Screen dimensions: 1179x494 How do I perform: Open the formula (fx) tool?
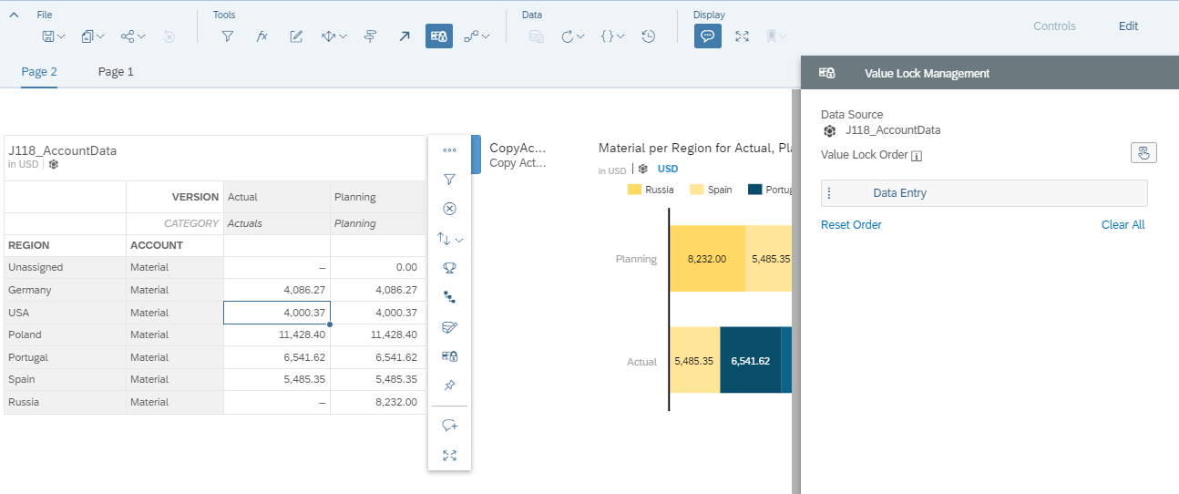click(x=261, y=36)
